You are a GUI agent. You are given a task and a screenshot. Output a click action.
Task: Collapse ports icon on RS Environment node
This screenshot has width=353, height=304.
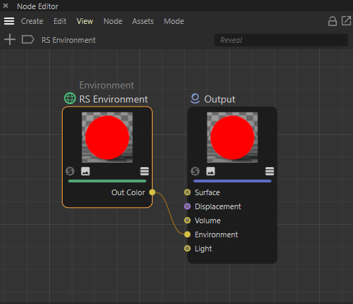pos(144,171)
